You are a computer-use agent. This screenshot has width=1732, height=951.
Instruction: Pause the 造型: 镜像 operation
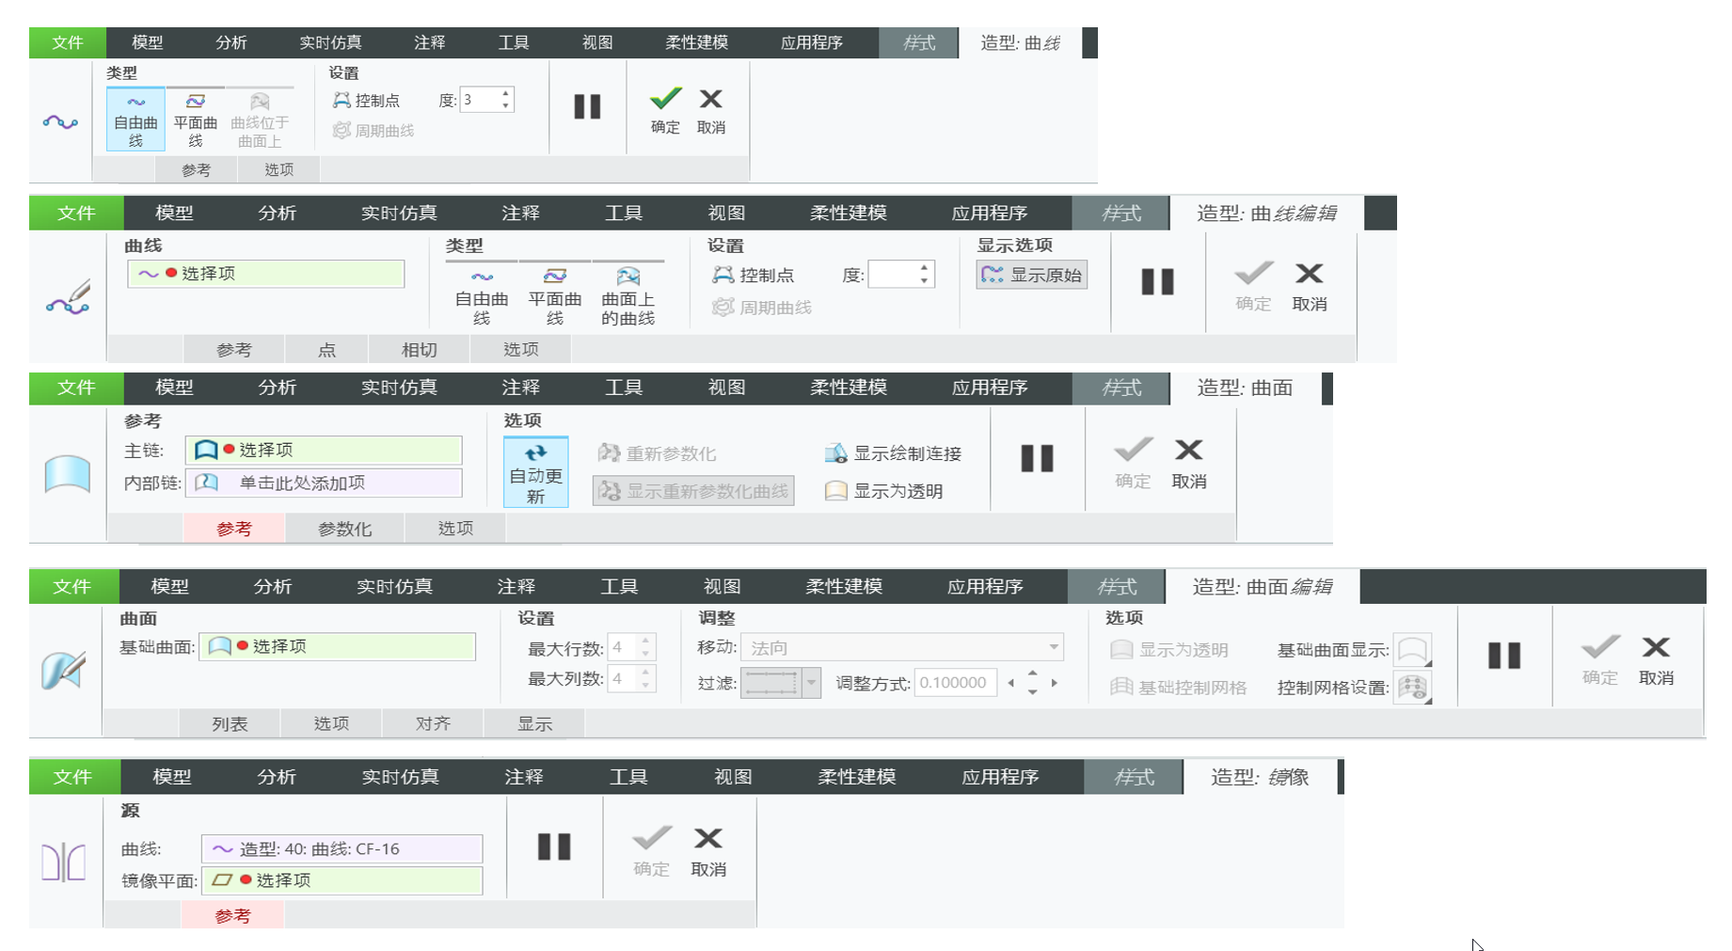(x=554, y=847)
